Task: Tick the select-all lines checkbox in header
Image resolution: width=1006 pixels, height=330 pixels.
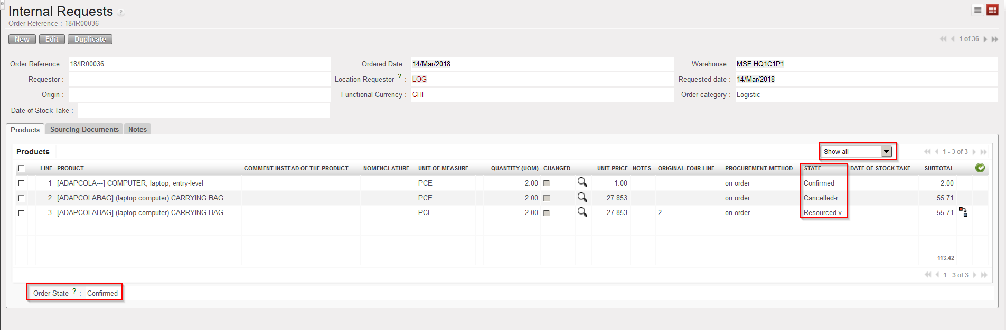Action: [21, 168]
